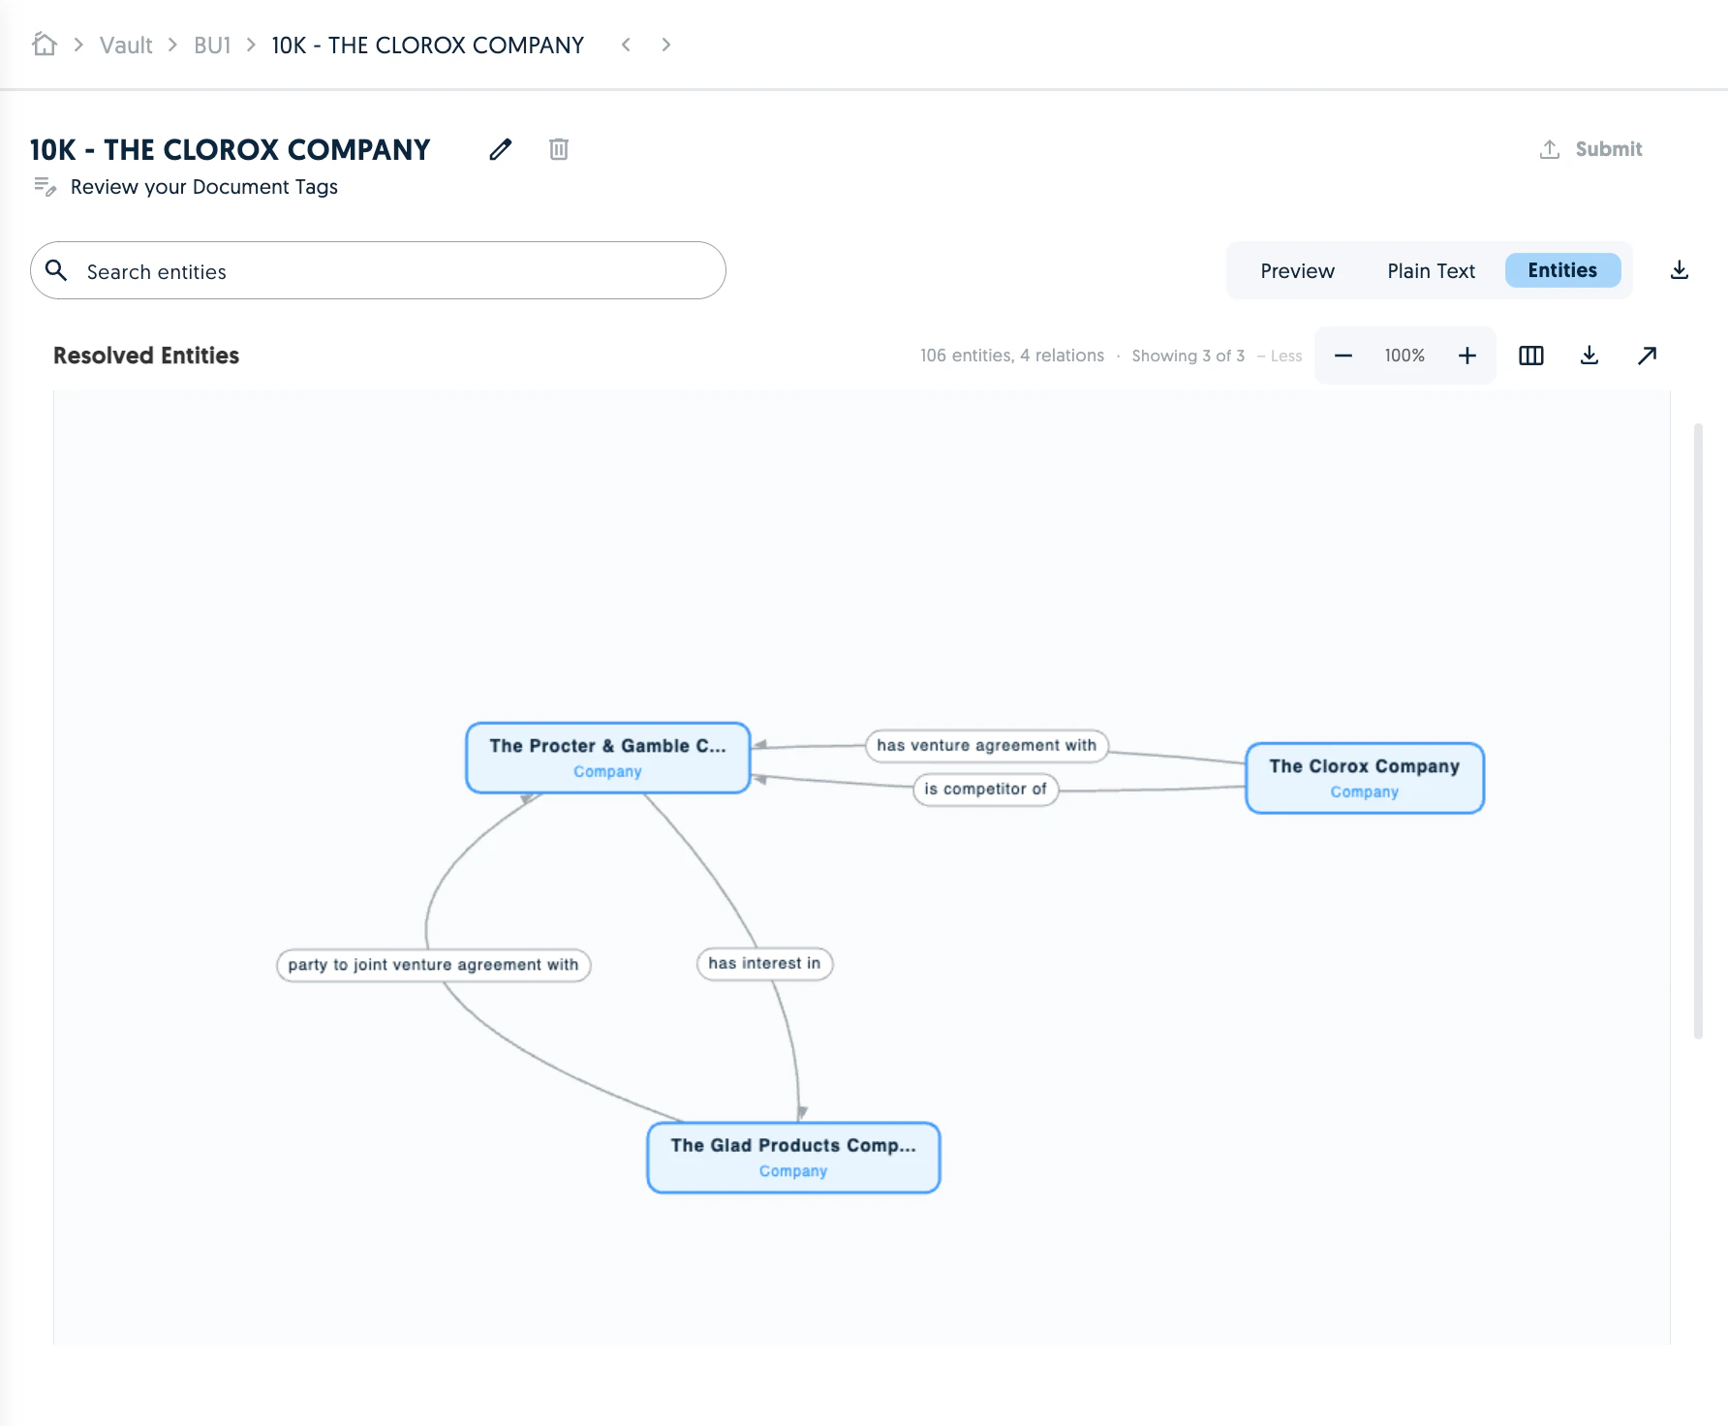Click the Submit button
The image size is (1728, 1426).
point(1590,149)
